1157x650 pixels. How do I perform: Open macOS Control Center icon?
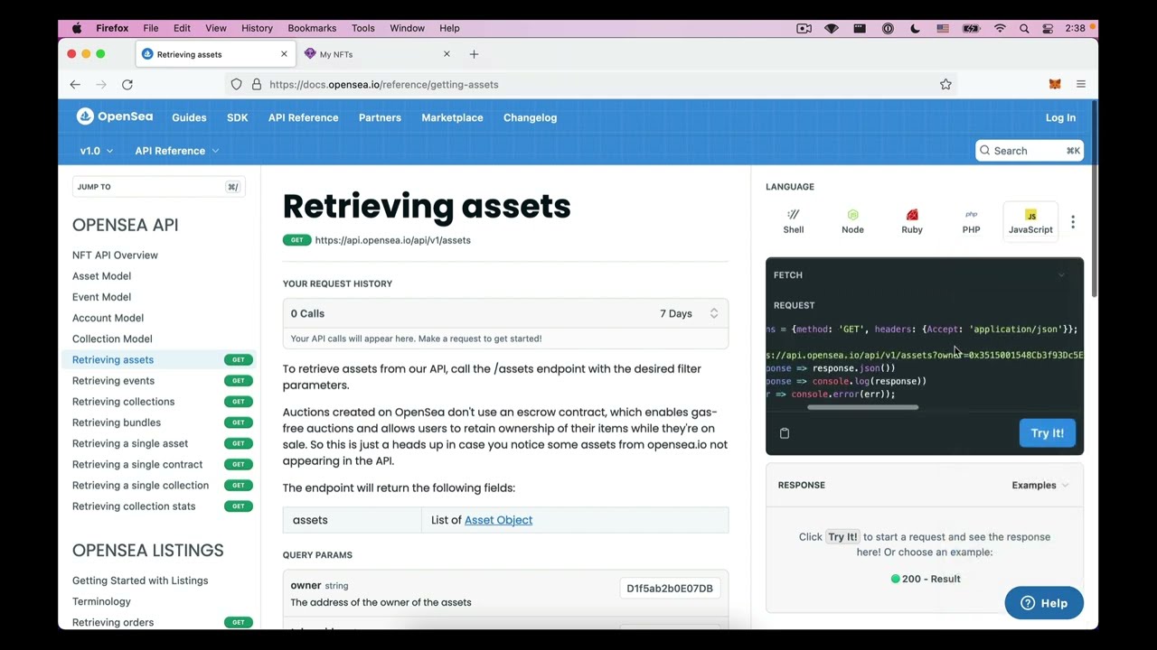pos(1048,28)
